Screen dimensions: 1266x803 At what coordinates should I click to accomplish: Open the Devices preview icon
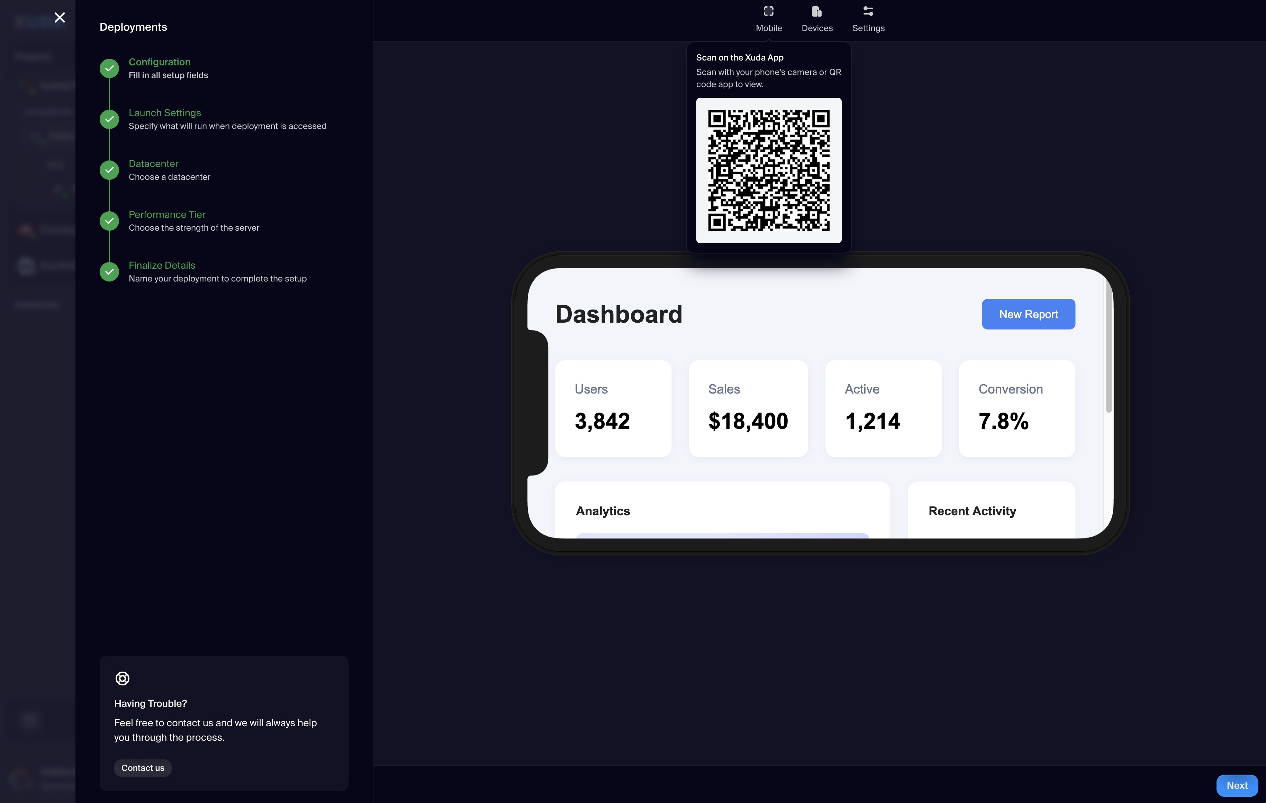(816, 11)
